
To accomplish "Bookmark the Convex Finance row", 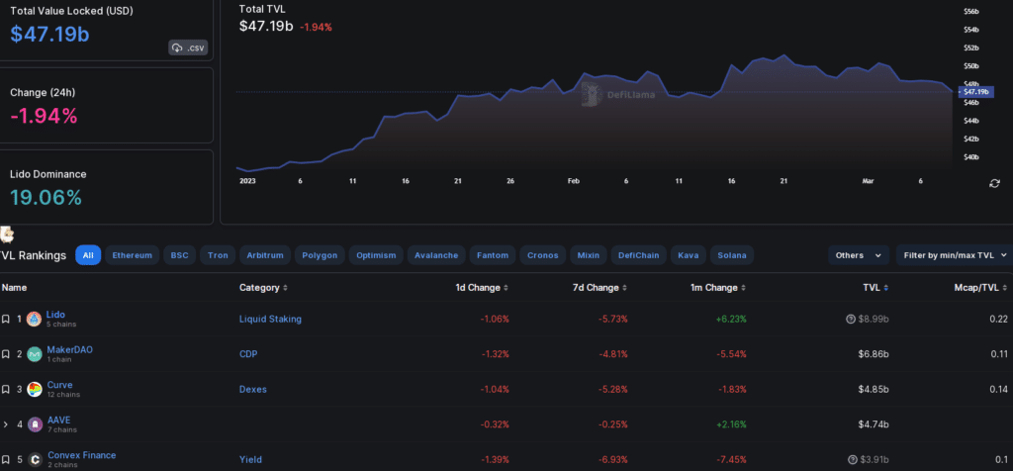I will [6, 460].
